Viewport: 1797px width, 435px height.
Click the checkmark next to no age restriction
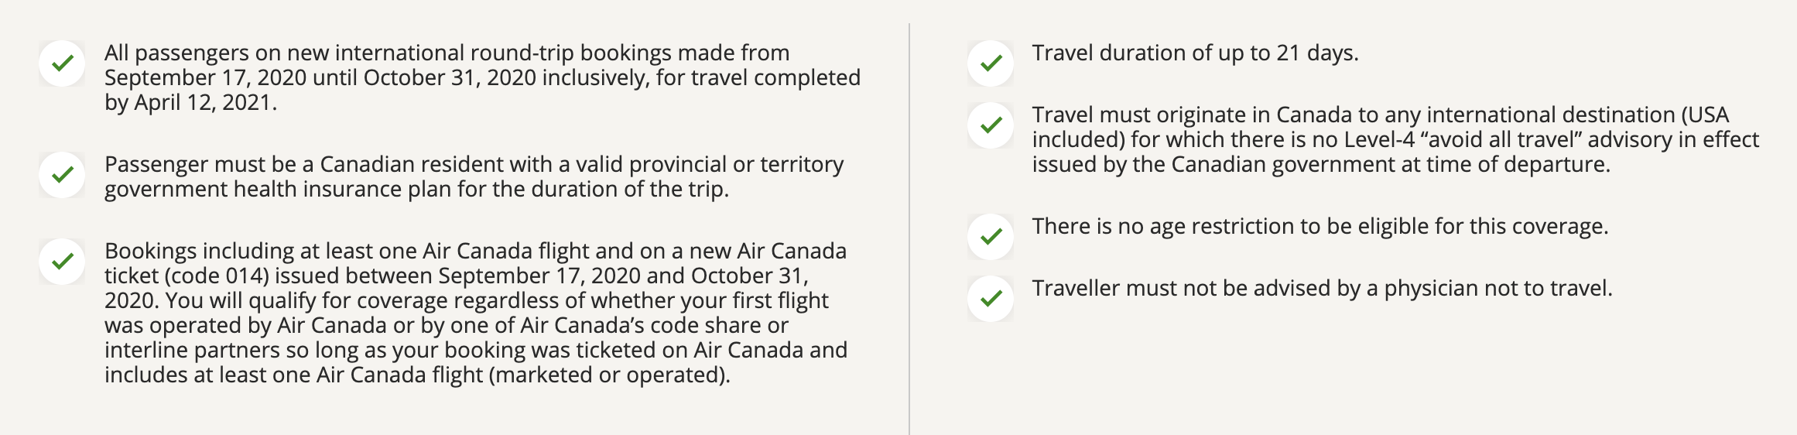(991, 236)
